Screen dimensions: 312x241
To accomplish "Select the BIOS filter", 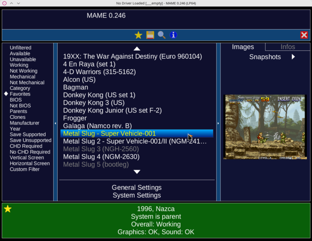I will (x=16, y=99).
